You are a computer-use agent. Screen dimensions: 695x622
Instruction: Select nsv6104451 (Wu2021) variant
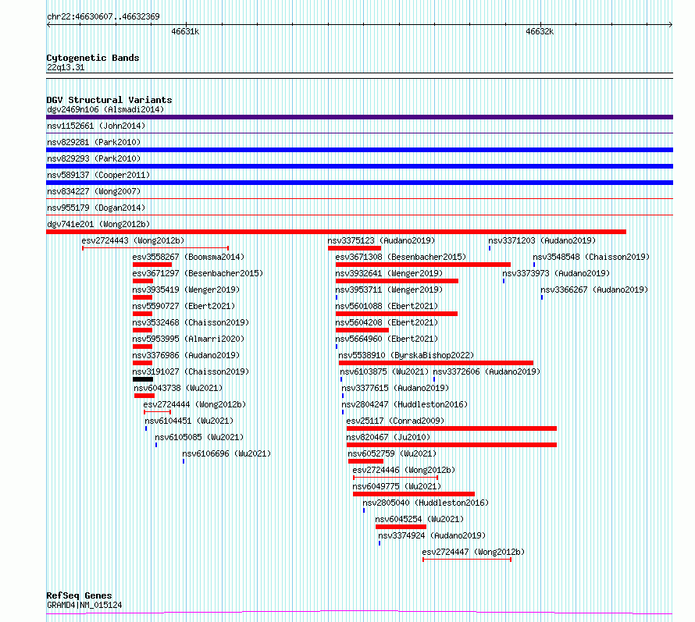(x=189, y=421)
